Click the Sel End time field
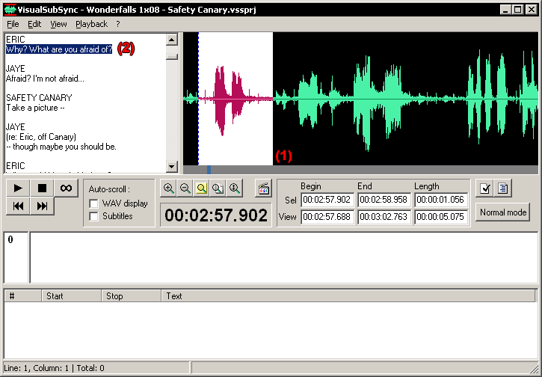 pyautogui.click(x=384, y=200)
